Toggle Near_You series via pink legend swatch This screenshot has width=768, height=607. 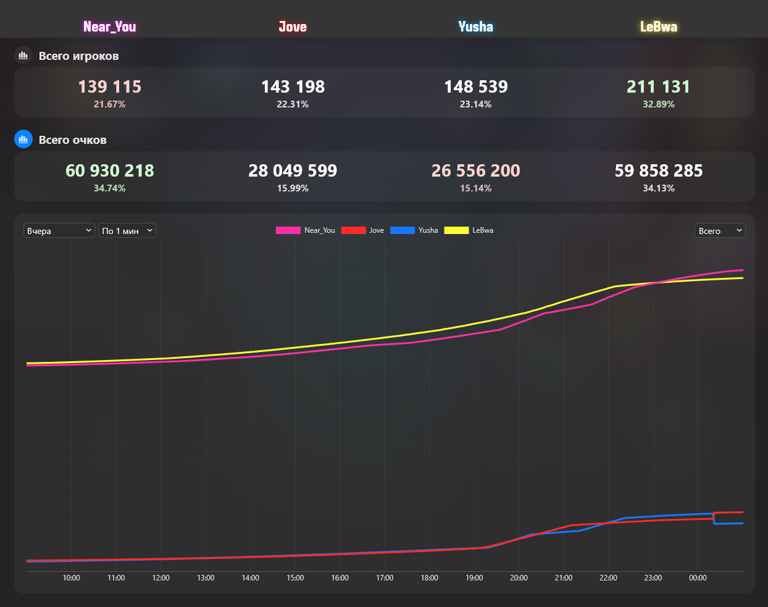[x=288, y=230]
